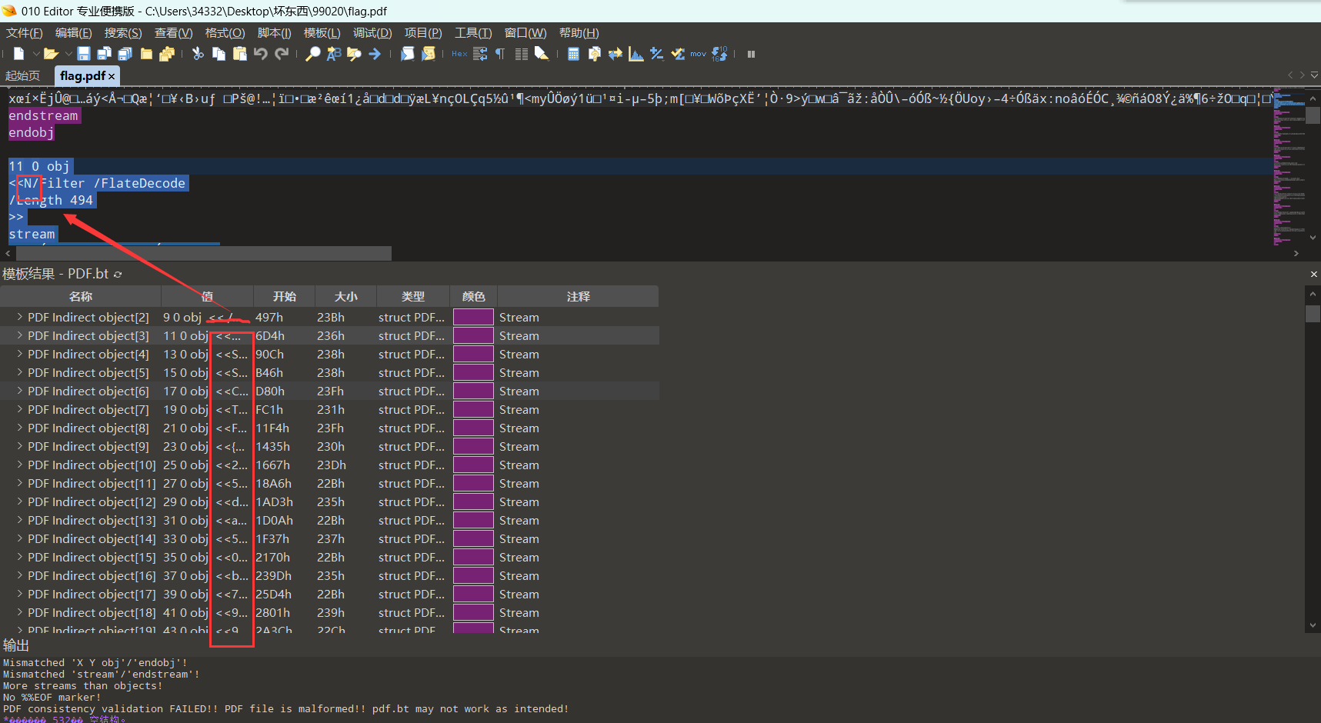
Task: Click purple color swatch of object[2]
Action: click(x=473, y=317)
